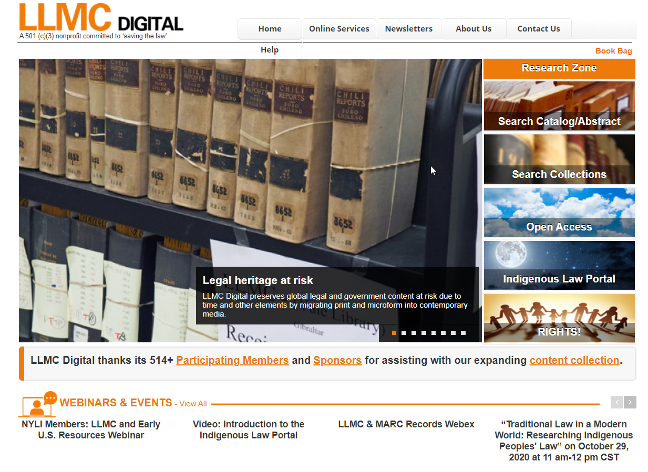This screenshot has width=648, height=472.
Task: Open LLMC & MARC Records Webex
Action: [406, 424]
